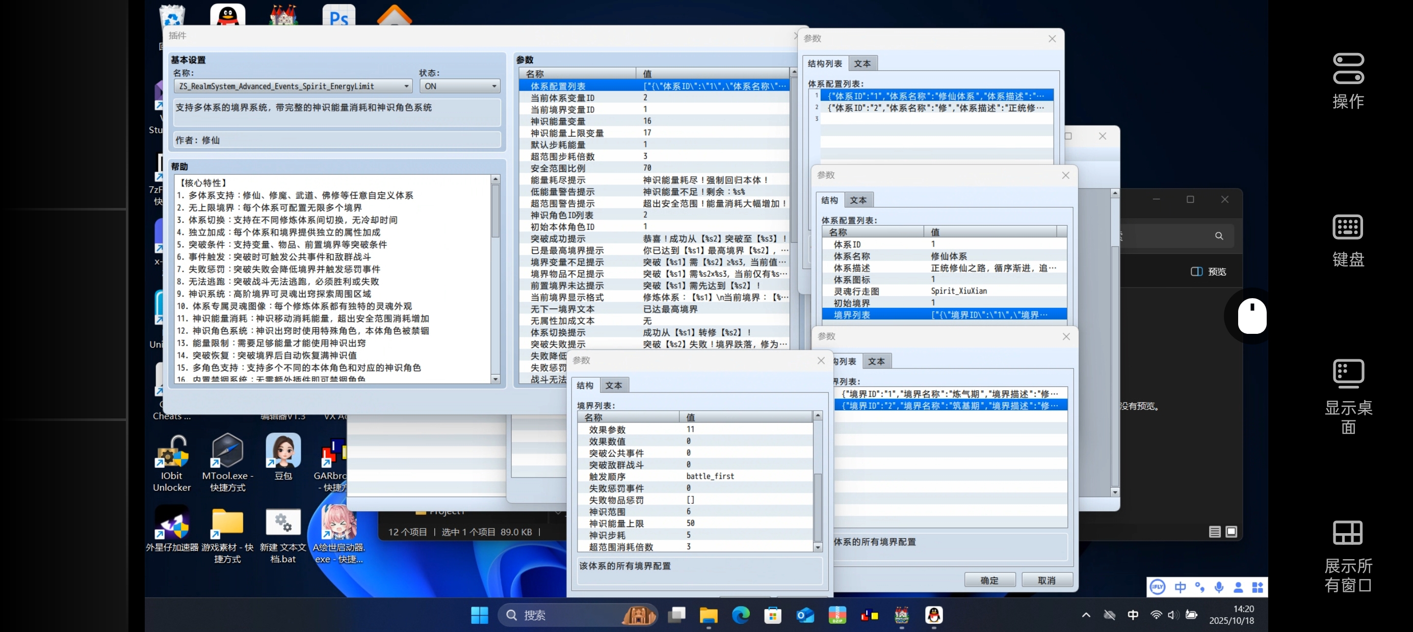Click the floating mouse icon button
Screen dimensions: 1413x632
pos(1252,316)
